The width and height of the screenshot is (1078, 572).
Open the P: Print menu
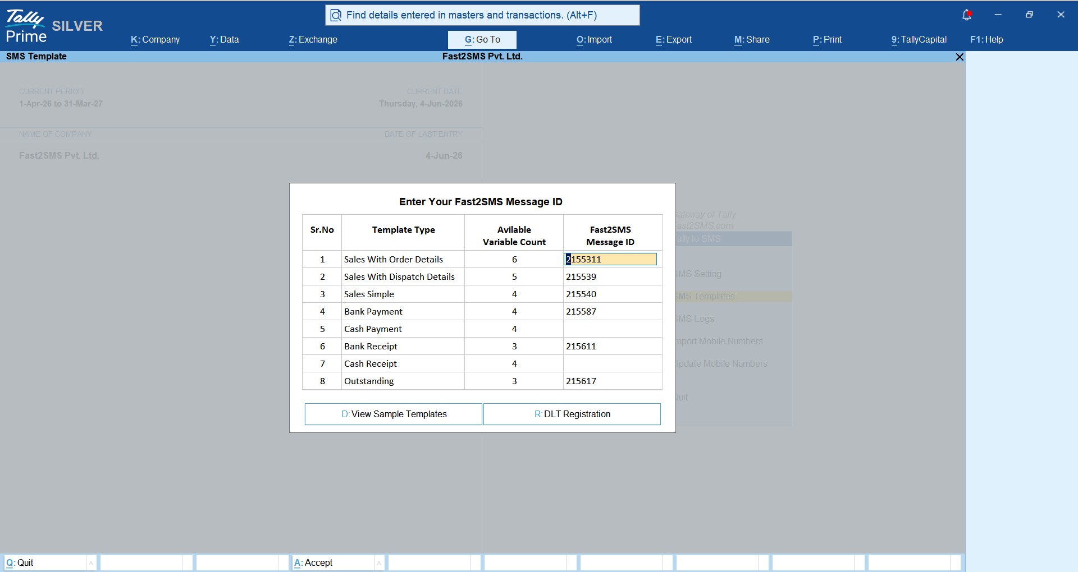[827, 40]
